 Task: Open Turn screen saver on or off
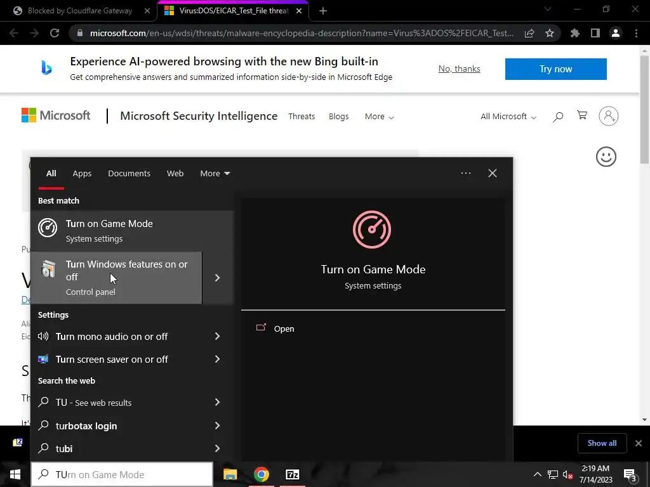click(112, 360)
